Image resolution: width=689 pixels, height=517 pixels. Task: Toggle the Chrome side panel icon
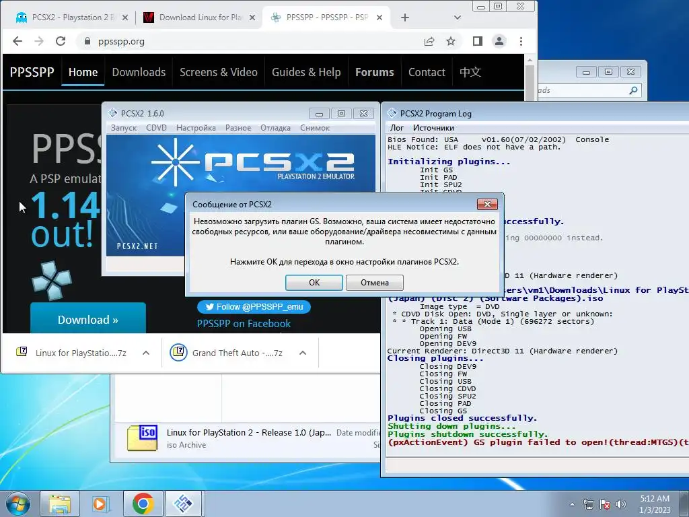coord(478,41)
